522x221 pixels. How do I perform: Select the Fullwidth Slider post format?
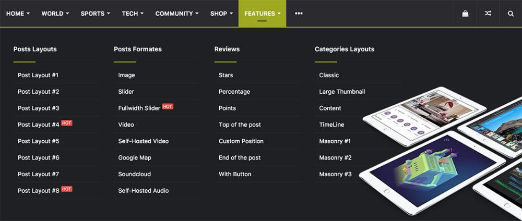[139, 108]
